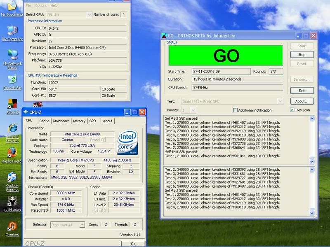
Task: Click the greyed Start button in ORTHOS
Action: pyautogui.click(x=302, y=46)
